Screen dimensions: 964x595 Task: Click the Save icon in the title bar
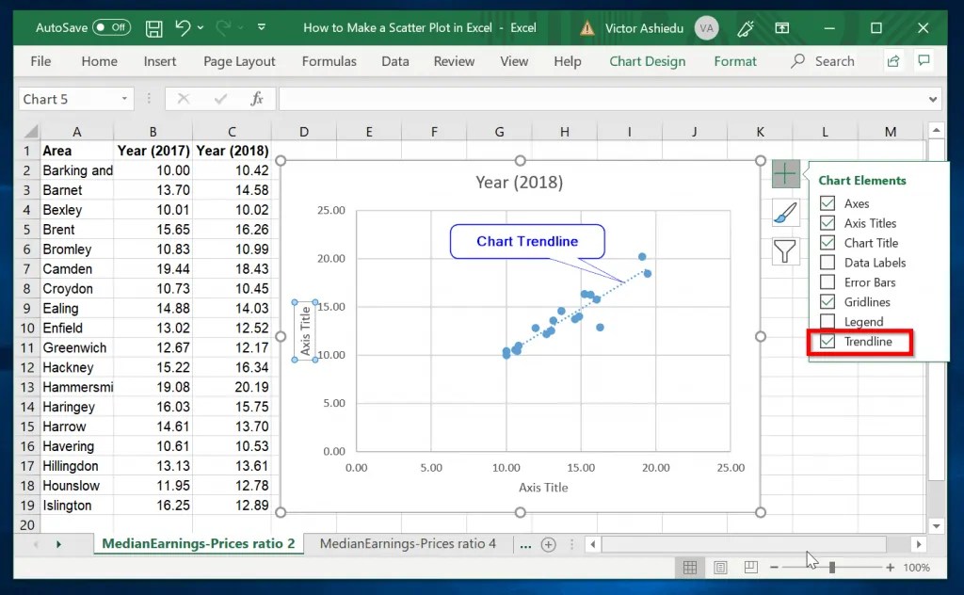pyautogui.click(x=153, y=28)
